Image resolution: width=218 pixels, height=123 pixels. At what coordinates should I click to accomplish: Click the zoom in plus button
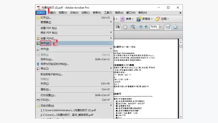(146, 27)
